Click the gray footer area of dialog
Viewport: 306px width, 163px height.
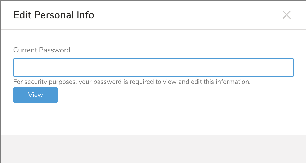click(153, 149)
